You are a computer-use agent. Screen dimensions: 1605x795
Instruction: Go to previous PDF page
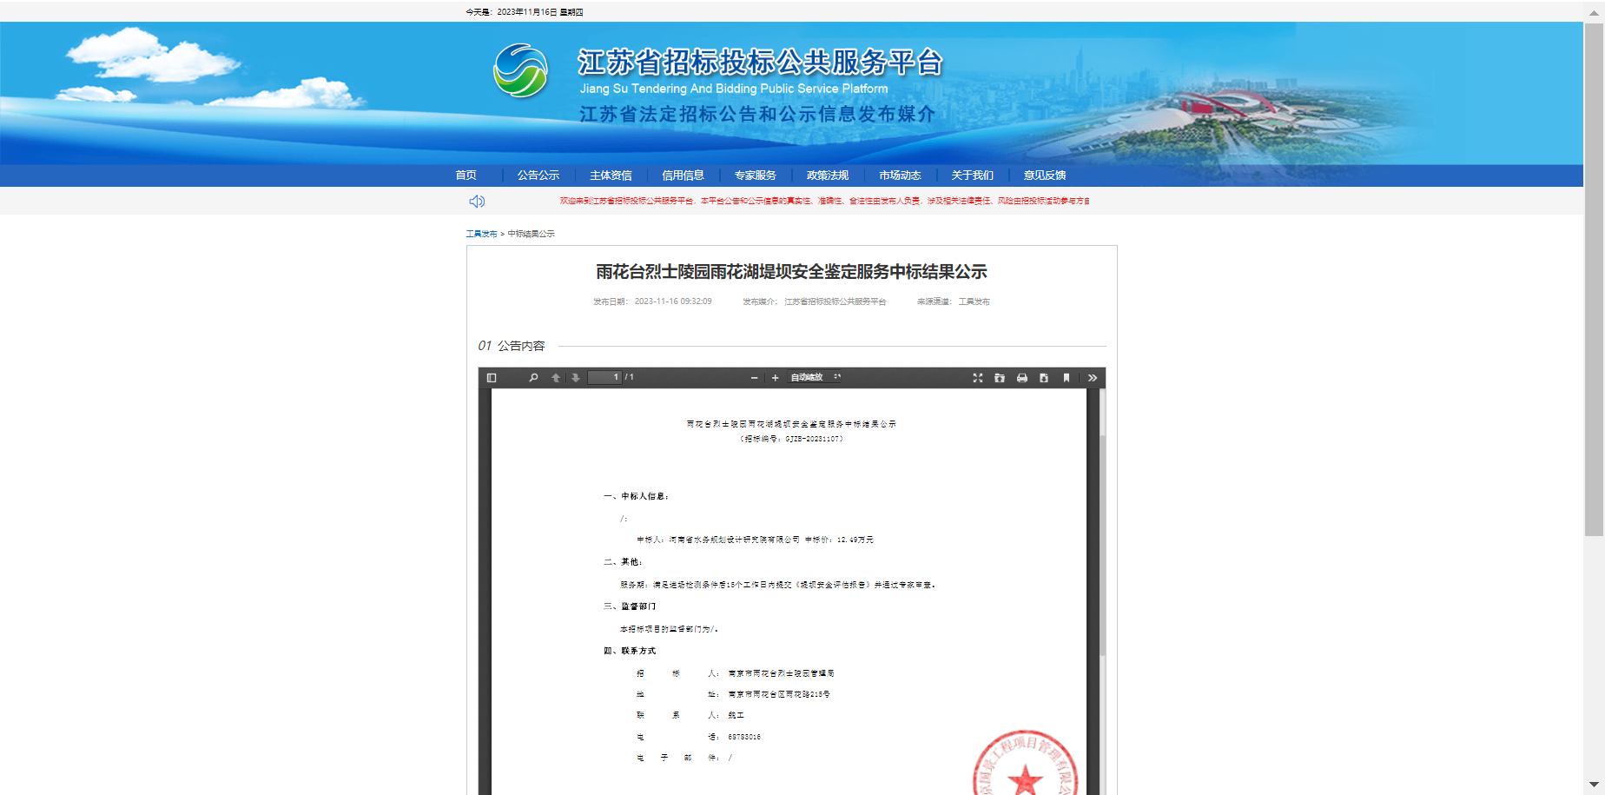(556, 378)
